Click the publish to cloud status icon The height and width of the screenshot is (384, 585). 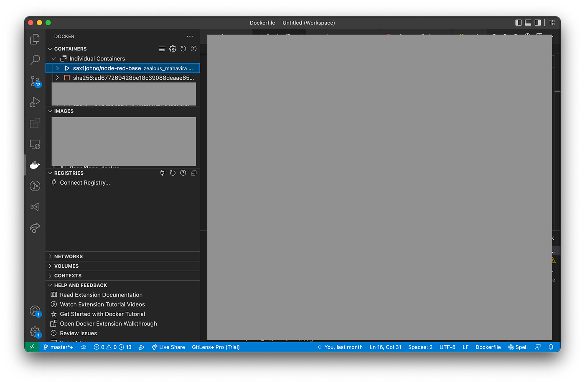(84, 347)
